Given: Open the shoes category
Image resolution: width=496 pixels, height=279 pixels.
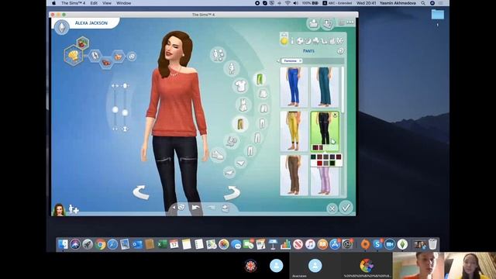Looking at the screenshot, I should (x=218, y=155).
